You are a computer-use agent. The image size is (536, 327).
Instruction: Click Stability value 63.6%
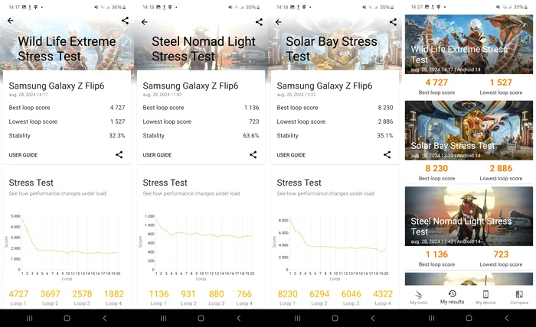click(x=251, y=135)
